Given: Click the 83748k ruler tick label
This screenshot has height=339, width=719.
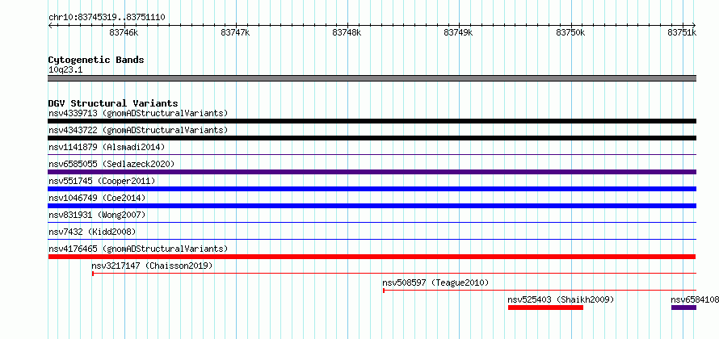Looking at the screenshot, I should 347,32.
